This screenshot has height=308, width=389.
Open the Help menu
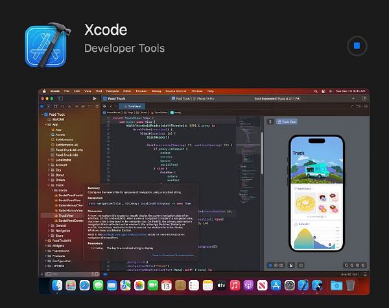210,91
